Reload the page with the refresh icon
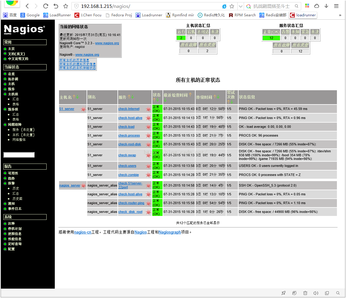346x298 pixels. click(46, 6)
